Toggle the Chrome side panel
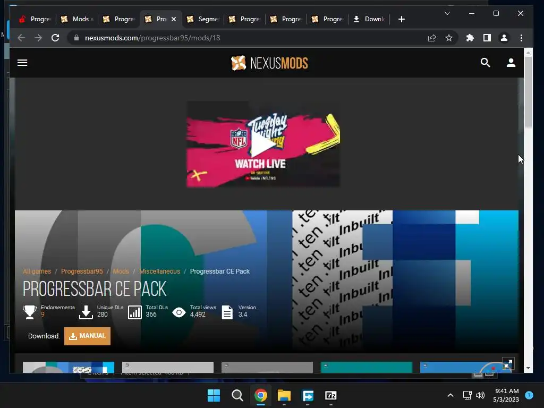 tap(487, 38)
